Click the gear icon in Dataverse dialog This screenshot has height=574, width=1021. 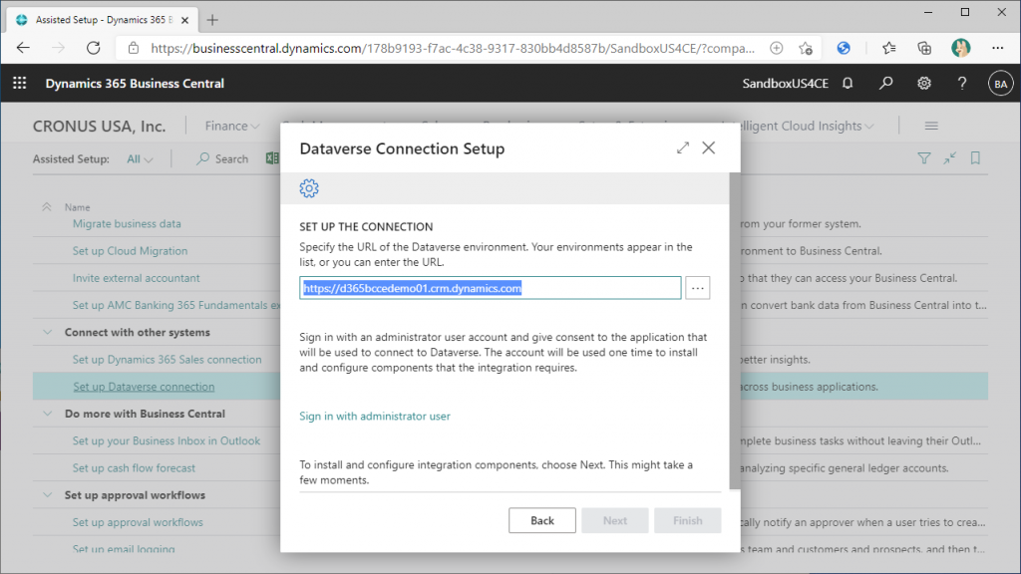pos(309,188)
